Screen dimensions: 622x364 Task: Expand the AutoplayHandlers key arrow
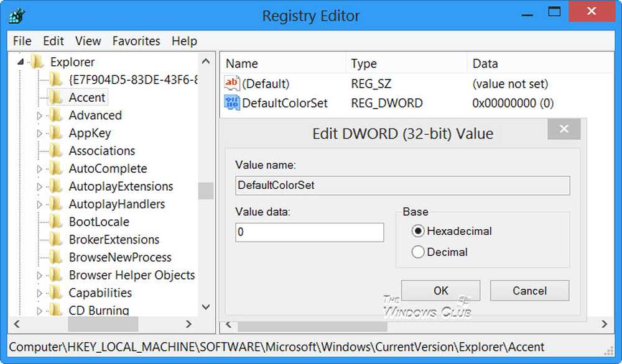tap(39, 204)
